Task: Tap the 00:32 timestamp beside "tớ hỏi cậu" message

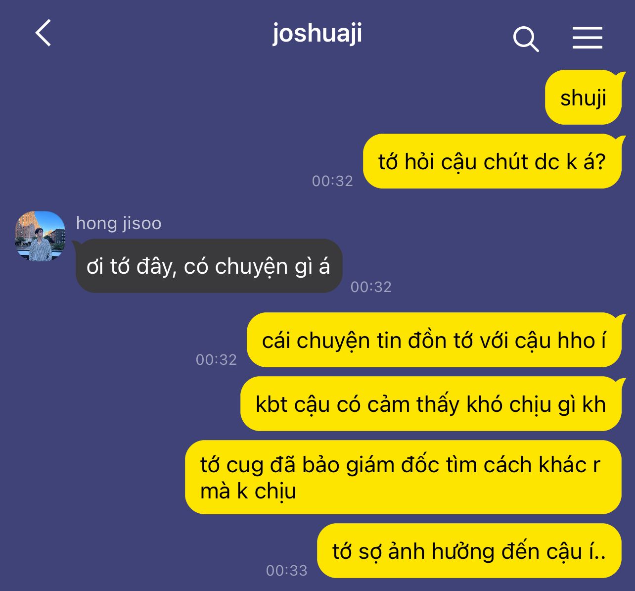Action: click(x=332, y=181)
